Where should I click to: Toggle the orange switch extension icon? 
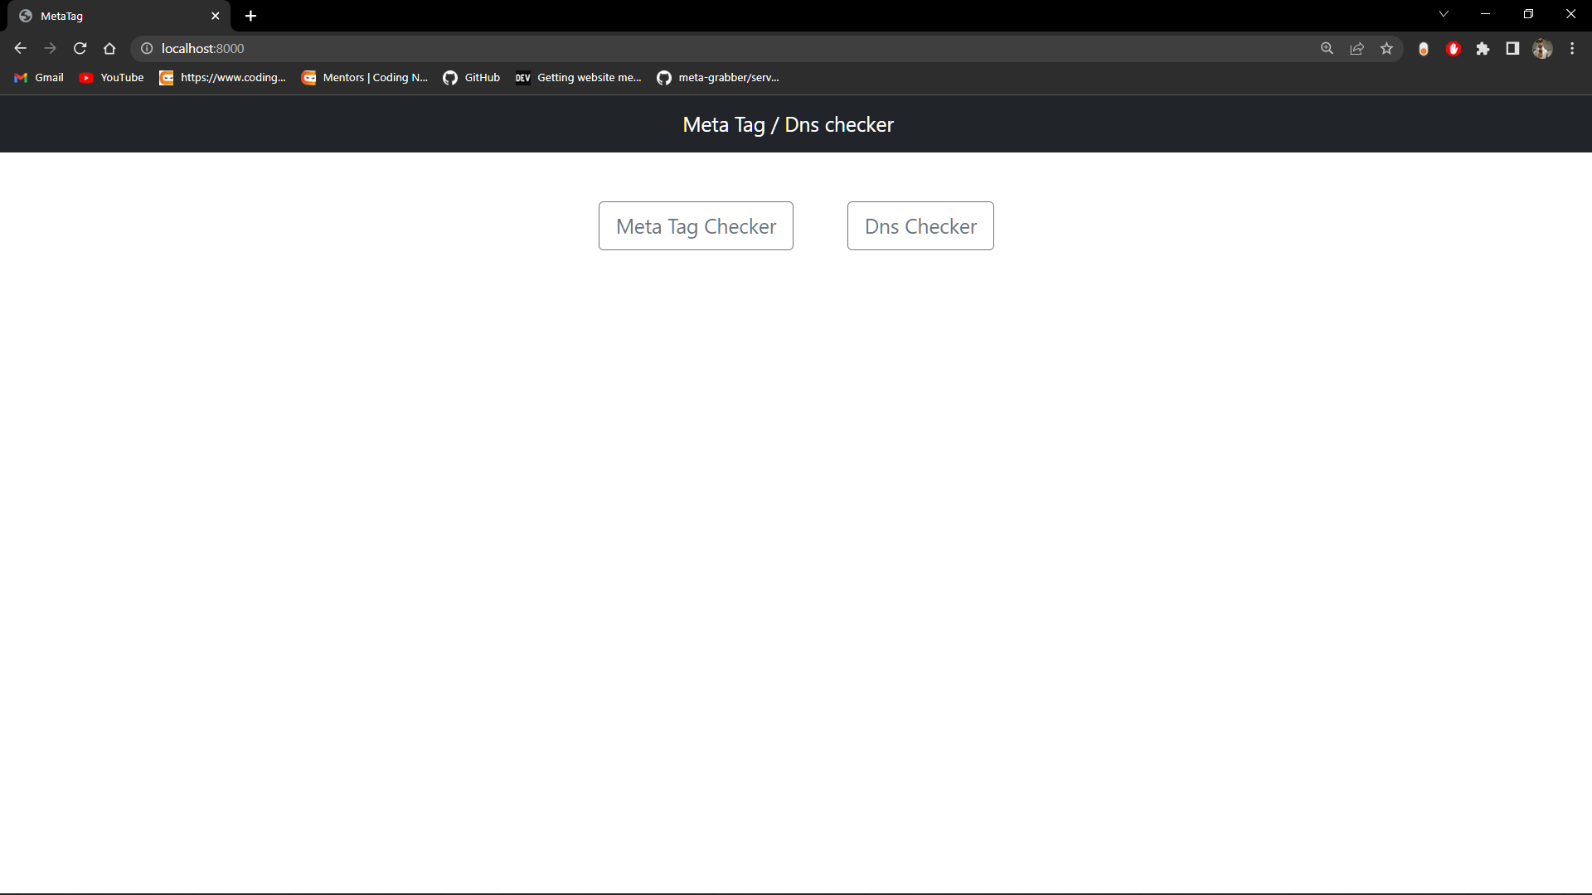[1424, 48]
